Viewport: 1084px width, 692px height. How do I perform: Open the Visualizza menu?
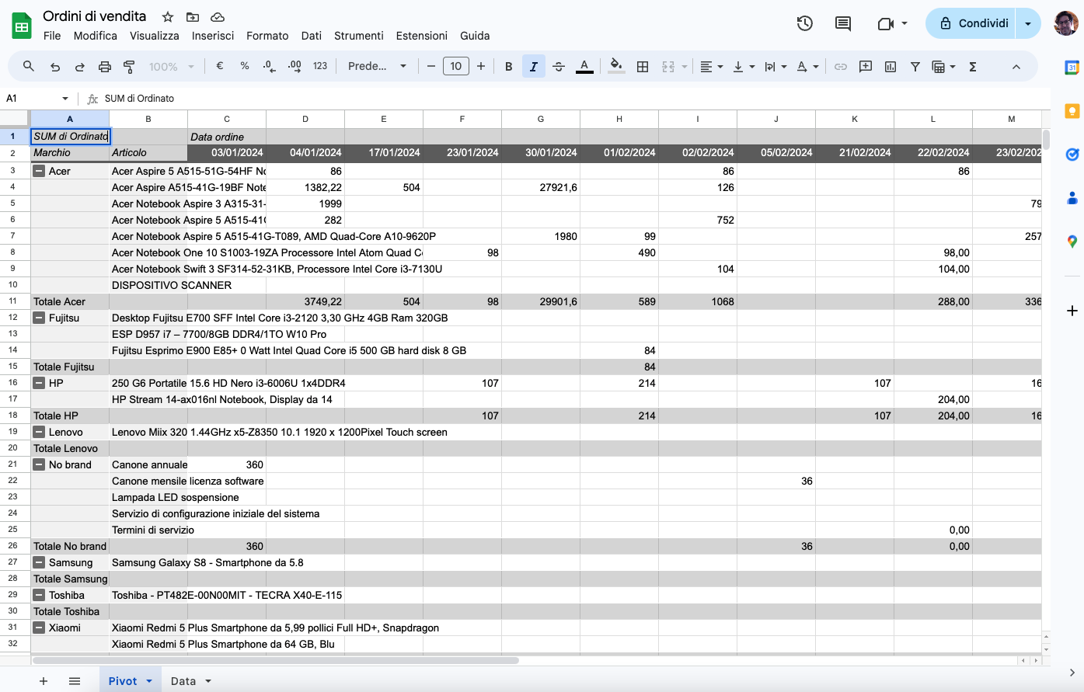tap(155, 36)
